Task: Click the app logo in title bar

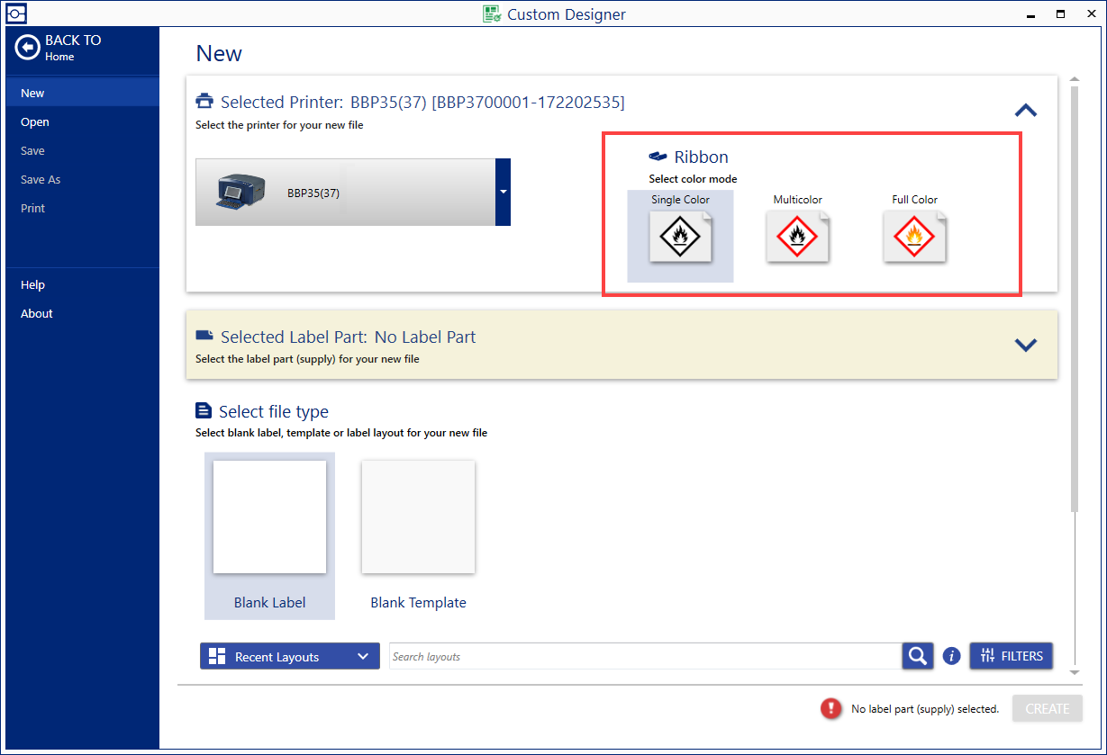Action: (x=15, y=13)
